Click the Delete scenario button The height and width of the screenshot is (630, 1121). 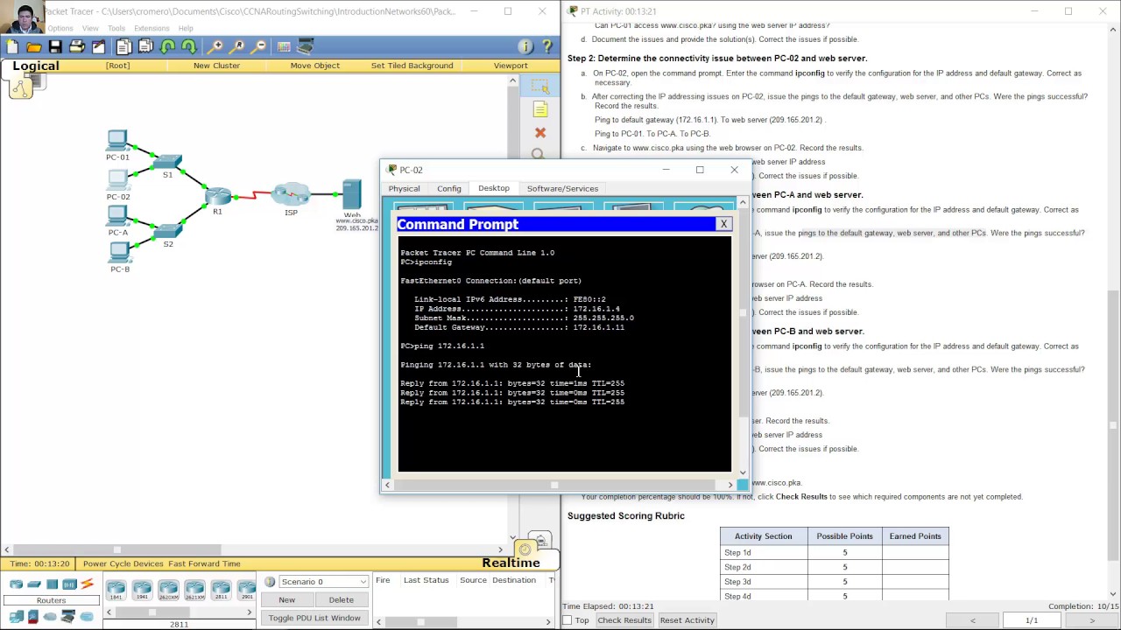[x=341, y=600]
